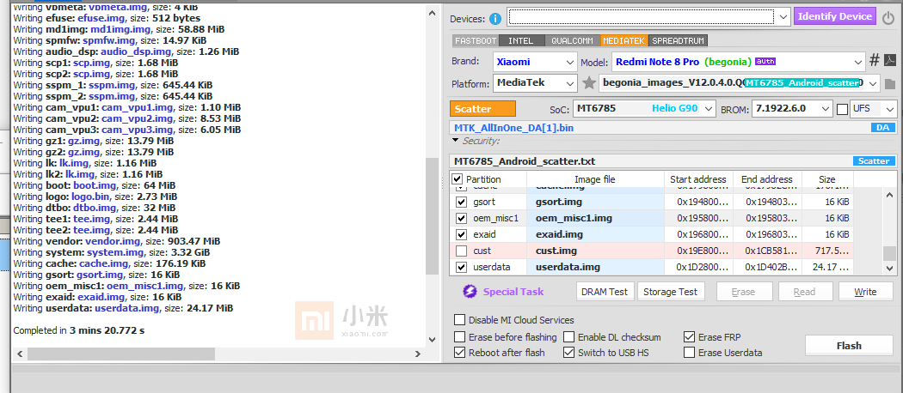Click the Special Task lightning icon
The height and width of the screenshot is (393, 903).
(x=470, y=291)
